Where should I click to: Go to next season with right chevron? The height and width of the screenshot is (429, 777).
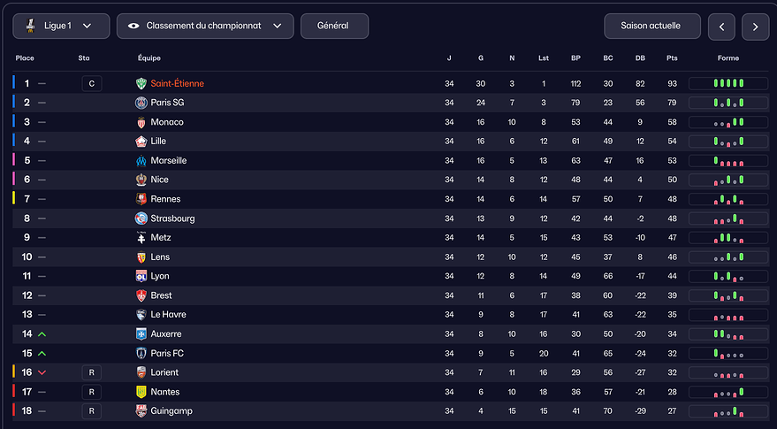(755, 27)
